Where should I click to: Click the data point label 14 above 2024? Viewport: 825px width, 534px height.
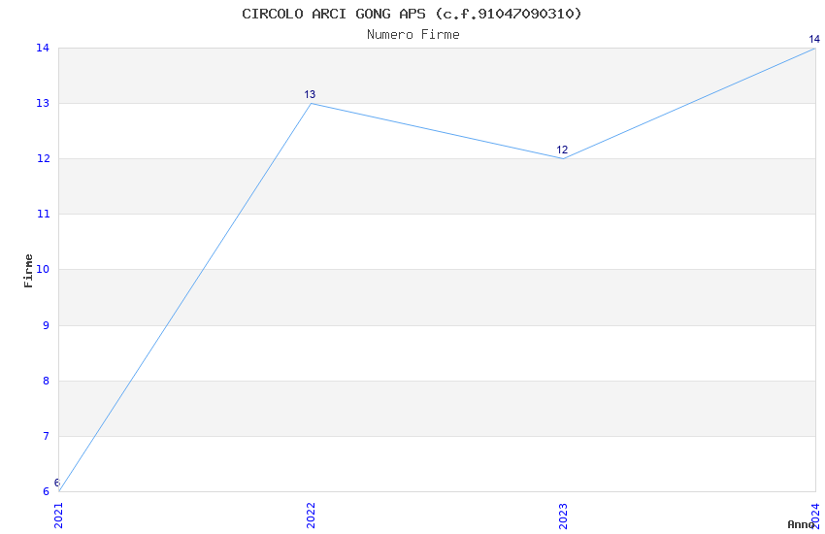(x=814, y=40)
